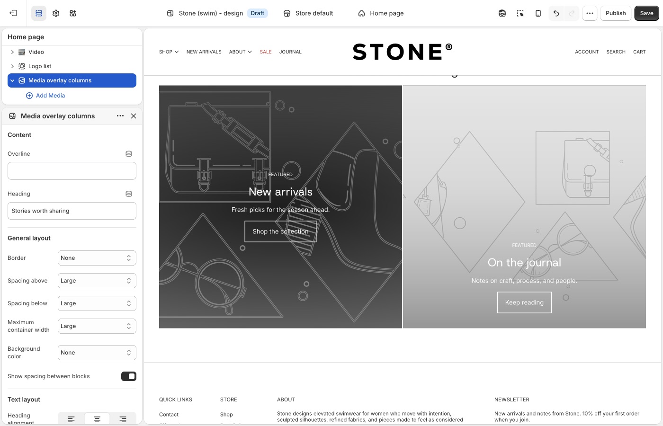Save the theme changes
Viewport: 663px width, 426px height.
646,13
